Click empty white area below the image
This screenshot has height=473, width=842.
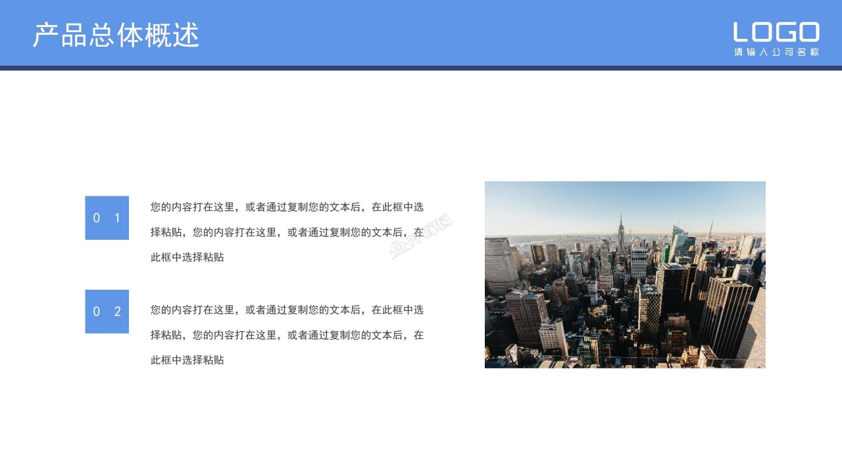625,414
